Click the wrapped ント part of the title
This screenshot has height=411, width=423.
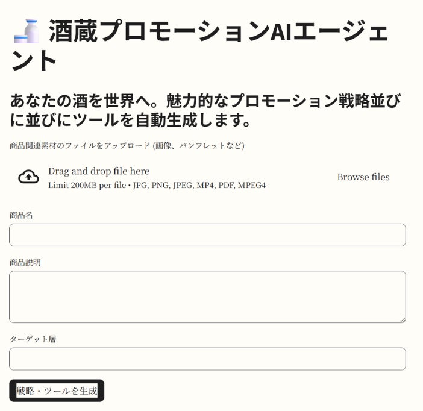(x=34, y=60)
